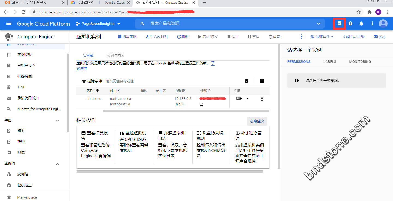Select the MONITORING tab

pos(360,61)
